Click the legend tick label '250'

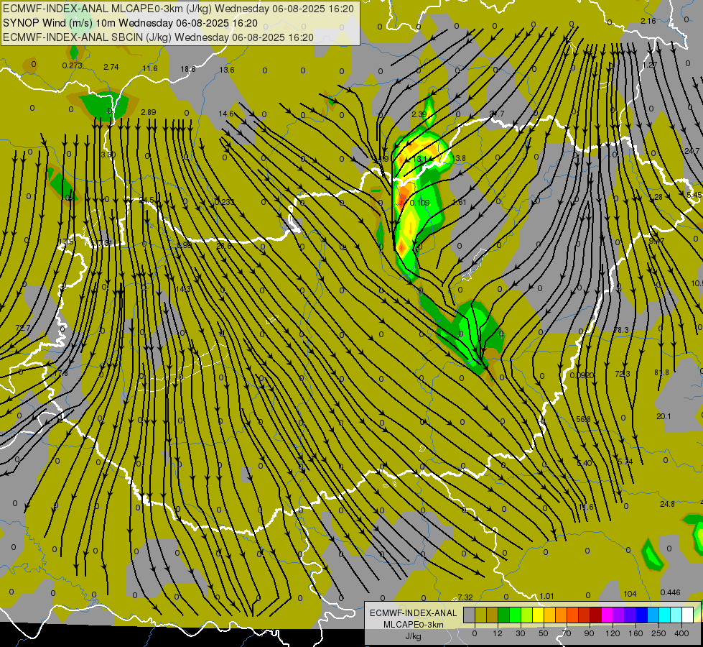pyautogui.click(x=658, y=633)
